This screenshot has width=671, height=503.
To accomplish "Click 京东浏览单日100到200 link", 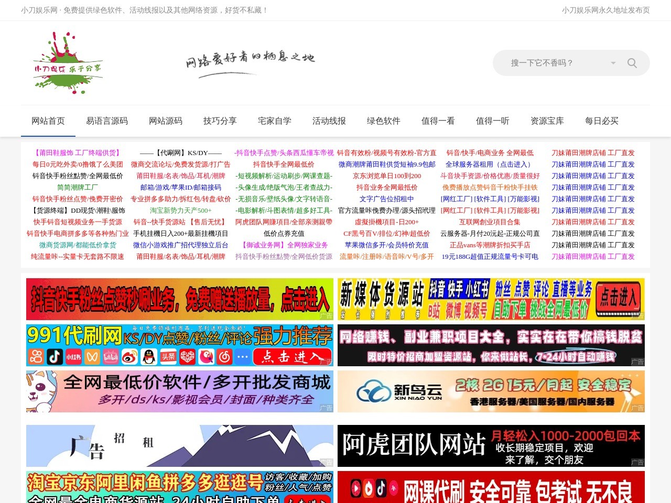I will click(387, 176).
